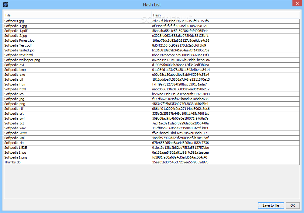The width and height of the screenshot is (304, 213).
Task: Select Softpedia.WMV file name
Action: point(16,133)
